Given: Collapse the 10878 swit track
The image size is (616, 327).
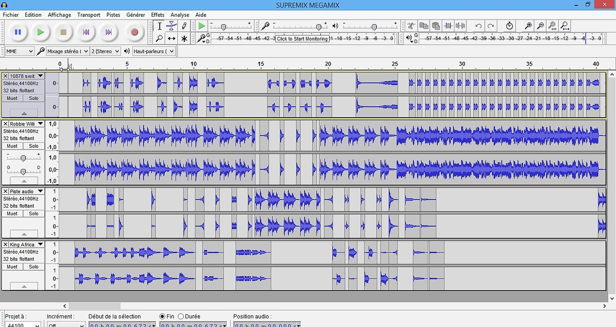Looking at the screenshot, I should [24, 113].
